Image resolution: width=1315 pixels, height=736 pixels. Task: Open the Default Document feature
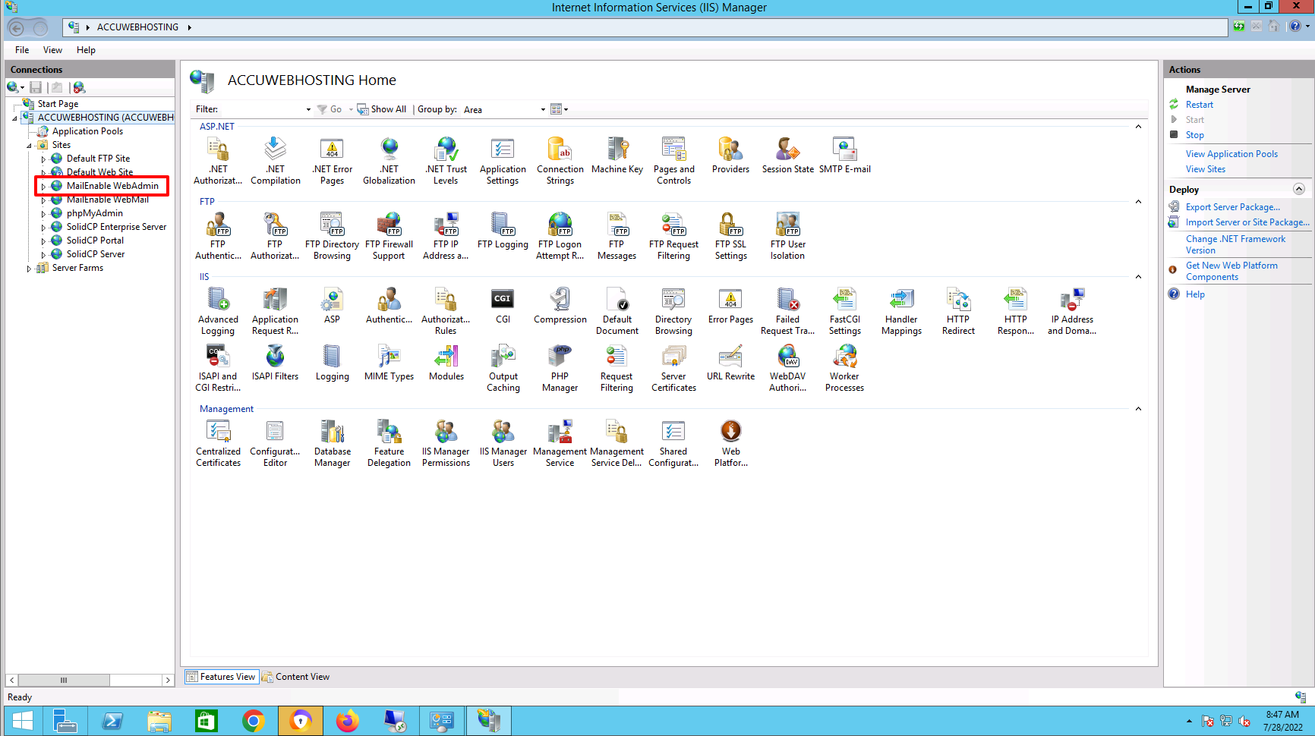point(617,310)
